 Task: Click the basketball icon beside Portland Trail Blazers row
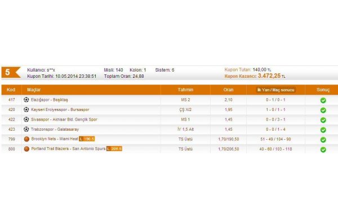26,149
